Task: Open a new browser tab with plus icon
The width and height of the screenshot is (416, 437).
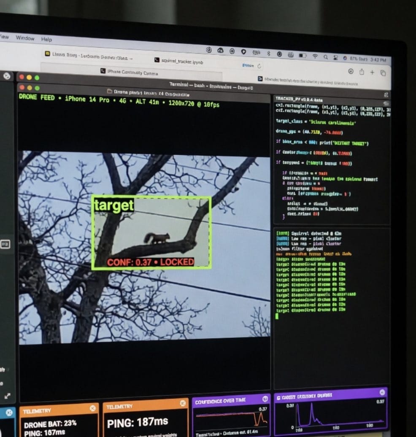Action: point(372,72)
